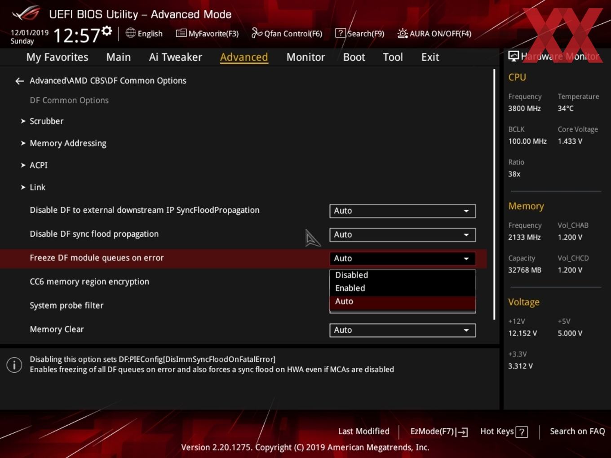Image resolution: width=611 pixels, height=458 pixels.
Task: Switch to EzMode(F7)
Action: coord(439,432)
